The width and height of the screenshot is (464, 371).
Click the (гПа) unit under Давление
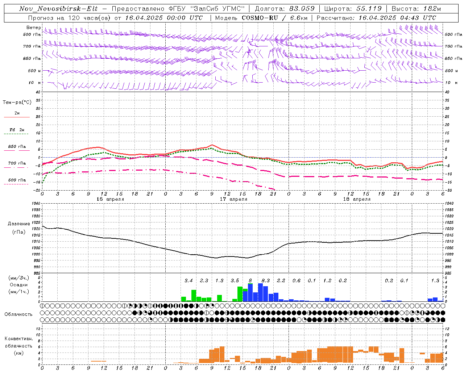tap(19, 232)
